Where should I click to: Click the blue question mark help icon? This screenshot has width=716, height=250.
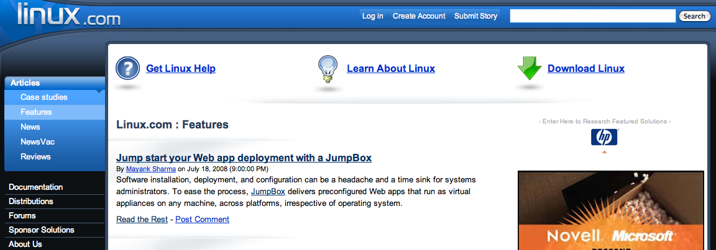[128, 68]
